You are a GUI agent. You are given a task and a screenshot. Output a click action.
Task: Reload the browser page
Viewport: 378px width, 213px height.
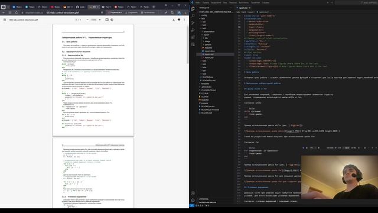click(17, 12)
